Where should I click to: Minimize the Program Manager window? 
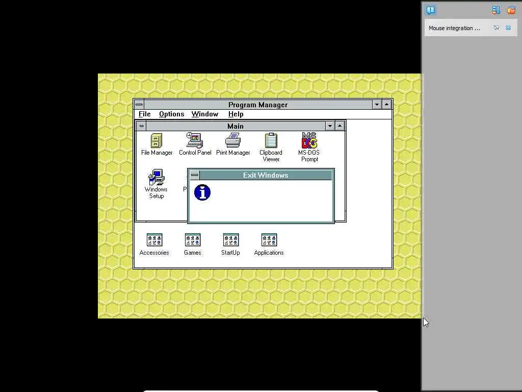[377, 104]
